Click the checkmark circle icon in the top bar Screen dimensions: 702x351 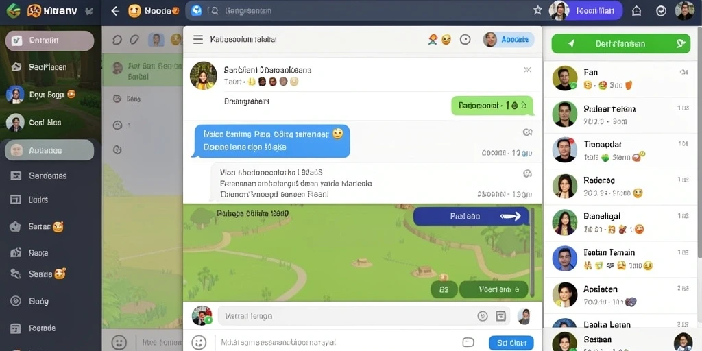point(661,11)
